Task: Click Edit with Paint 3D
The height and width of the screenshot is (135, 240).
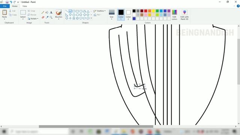Action: pos(184,15)
